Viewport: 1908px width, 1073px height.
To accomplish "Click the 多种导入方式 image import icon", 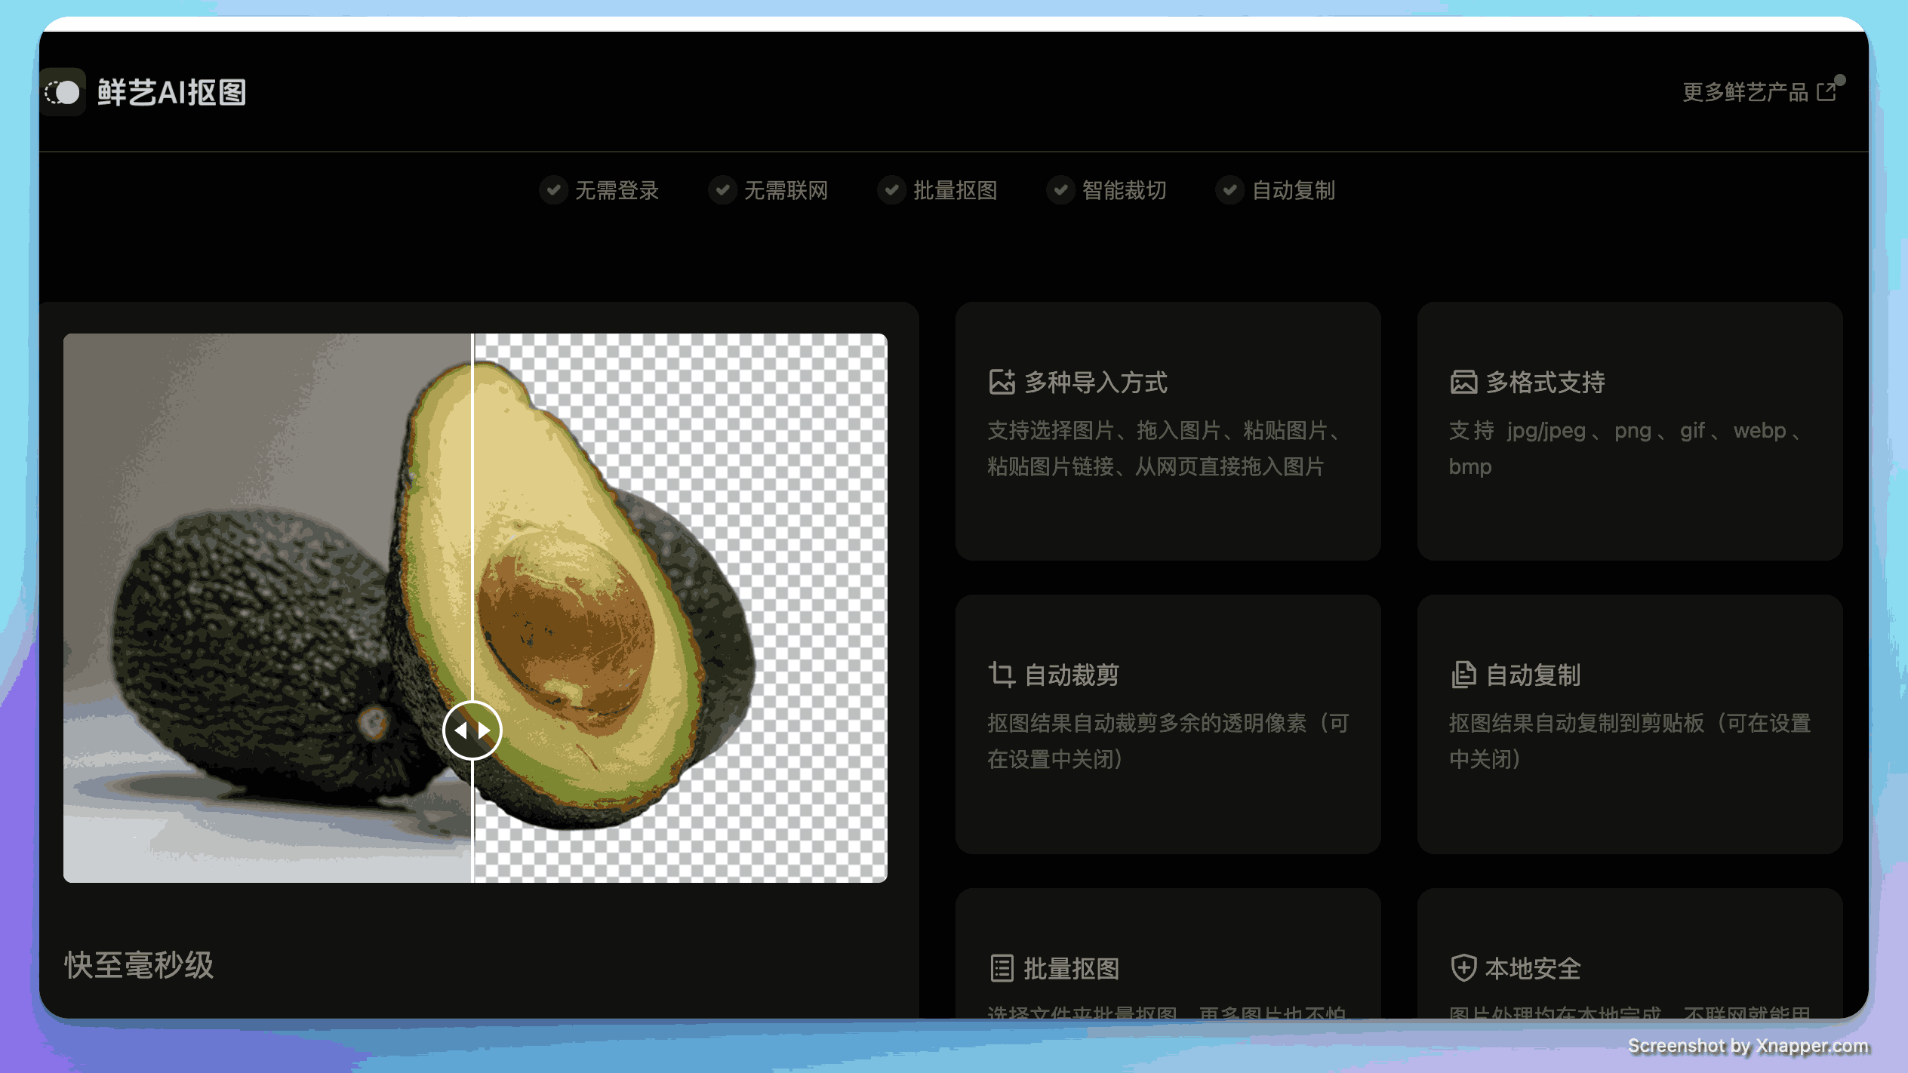I will [1002, 382].
